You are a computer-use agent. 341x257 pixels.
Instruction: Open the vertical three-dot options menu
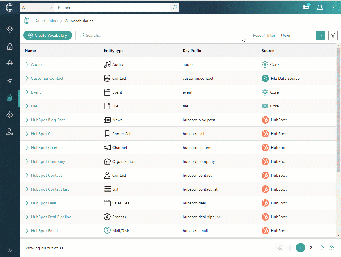334,8
